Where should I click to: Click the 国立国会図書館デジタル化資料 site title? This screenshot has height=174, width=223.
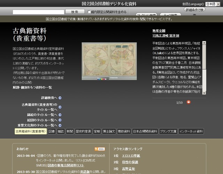pyautogui.click(x=109, y=4)
